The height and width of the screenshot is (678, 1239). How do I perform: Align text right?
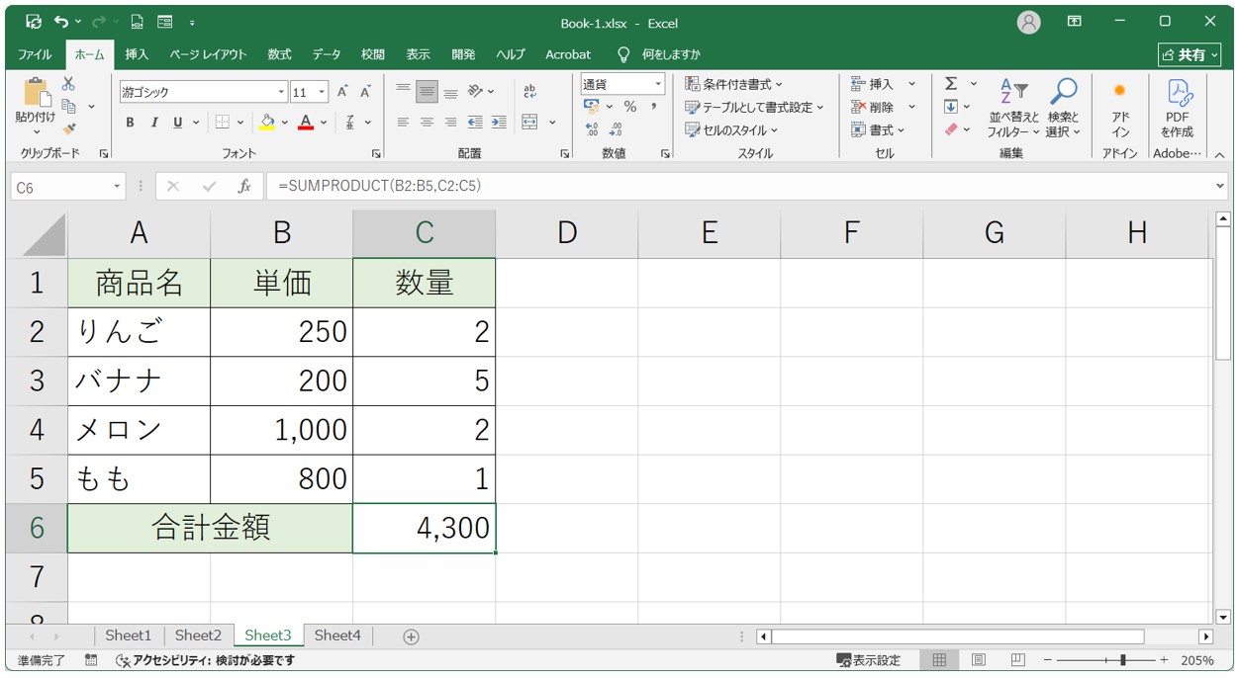[450, 123]
